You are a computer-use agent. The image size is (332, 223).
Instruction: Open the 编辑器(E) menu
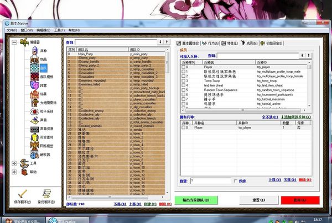pos(43,30)
